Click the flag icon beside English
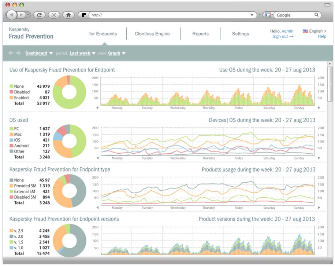This screenshot has width=335, height=267. pos(305,31)
